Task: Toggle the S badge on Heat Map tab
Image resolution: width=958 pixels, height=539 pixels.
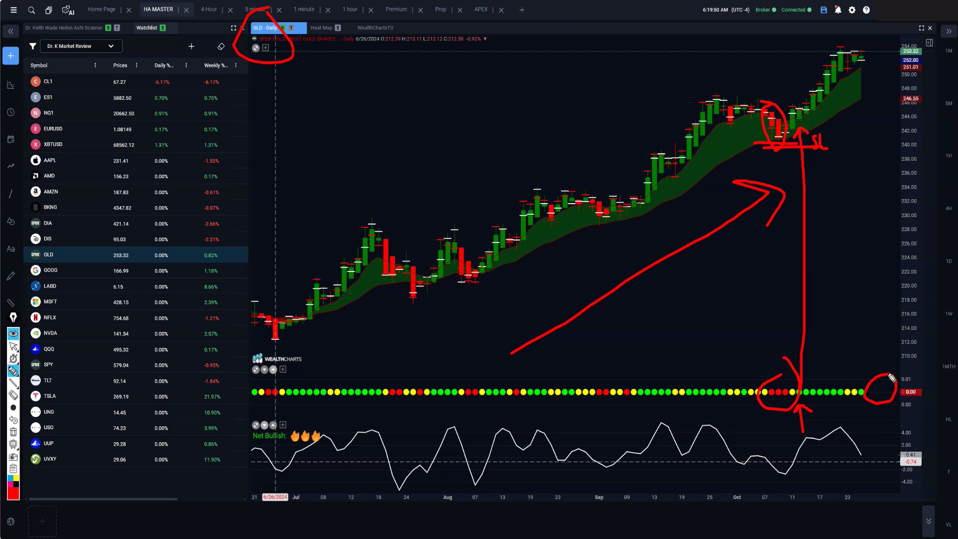Action: 338,28
